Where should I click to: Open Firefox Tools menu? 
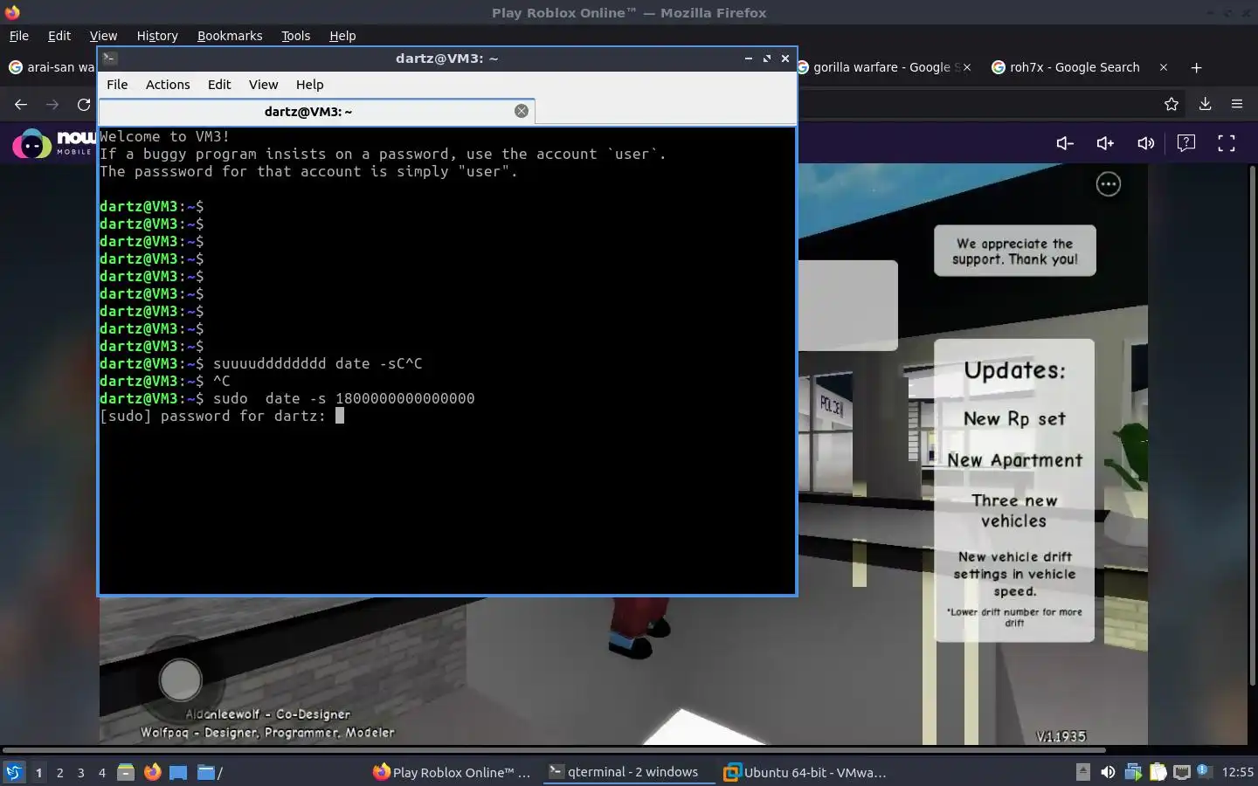tap(295, 36)
